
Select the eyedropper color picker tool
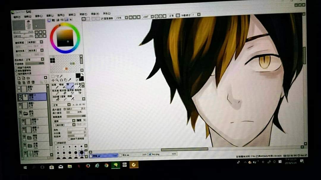coord(70,80)
